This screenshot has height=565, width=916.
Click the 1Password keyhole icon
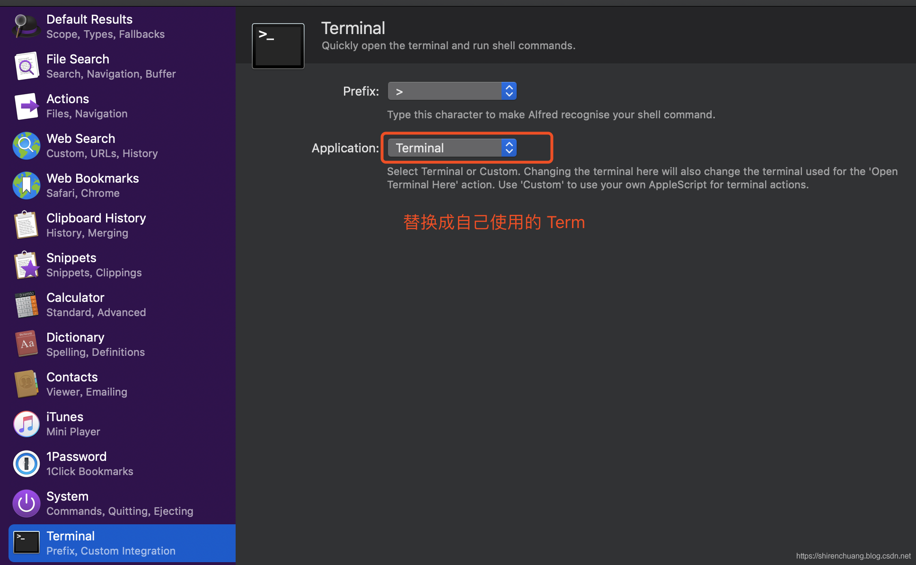(x=26, y=463)
